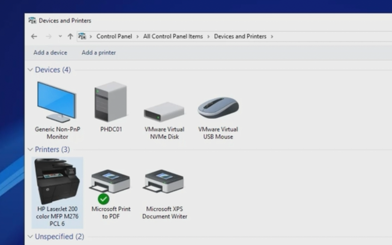The height and width of the screenshot is (245, 392).
Task: Open the dropdown chevron after Devices and Printers
Action: point(272,36)
